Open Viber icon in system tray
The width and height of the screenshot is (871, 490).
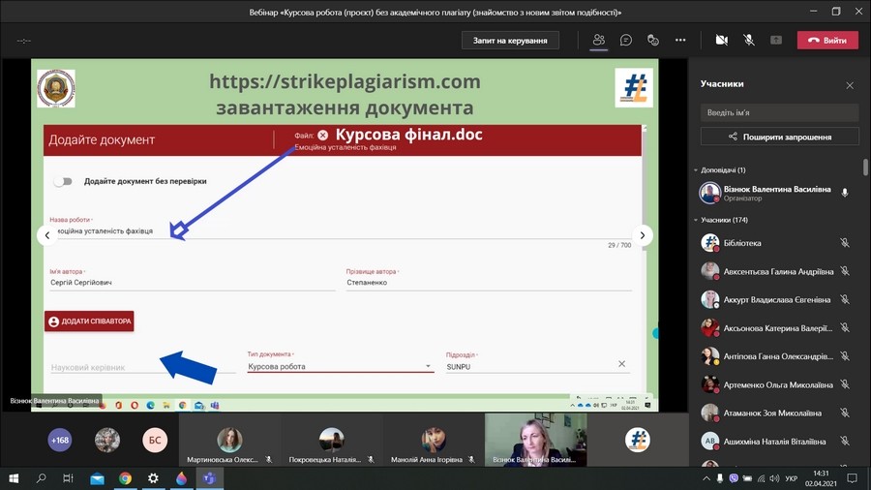pos(734,478)
